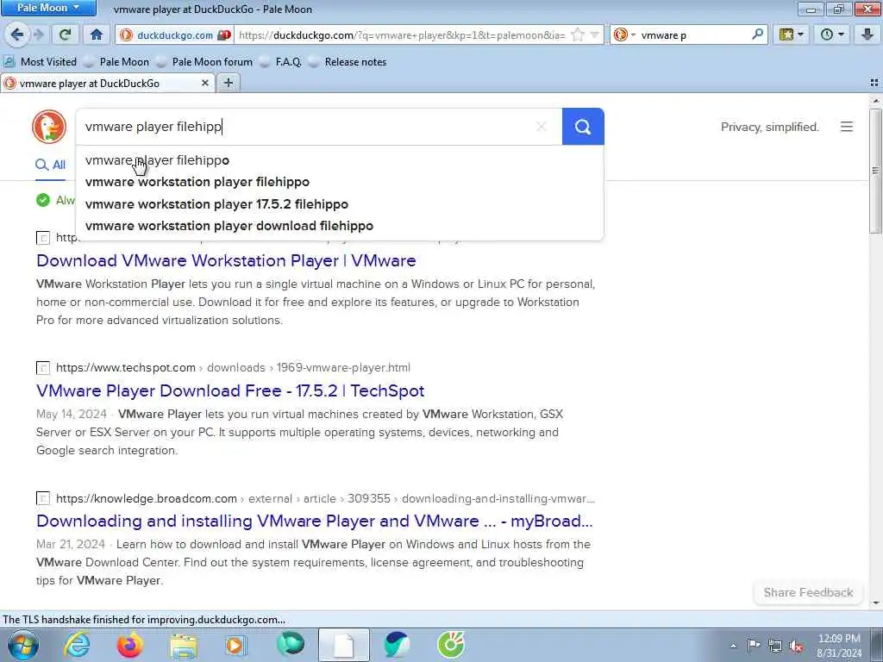
Task: Reload the current DuckDuckGo page
Action: 65,34
